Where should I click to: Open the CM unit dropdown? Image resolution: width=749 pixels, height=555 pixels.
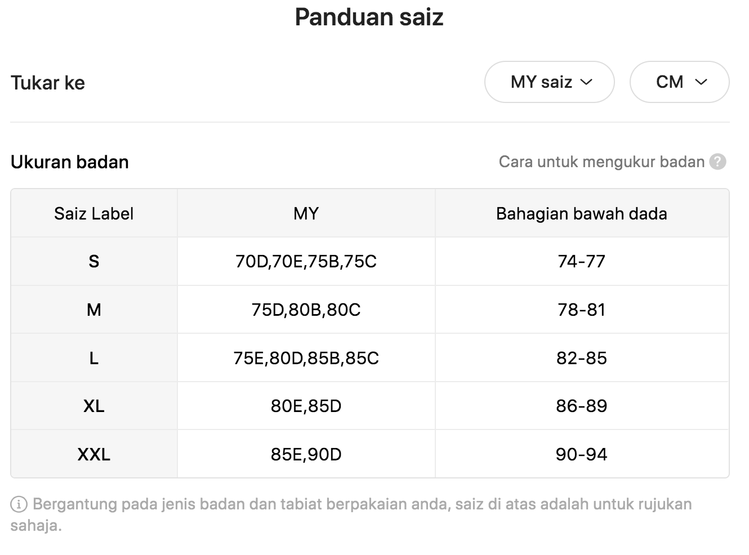(x=679, y=82)
